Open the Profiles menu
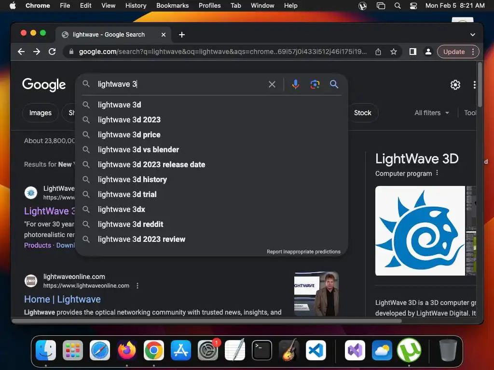 coord(209,6)
